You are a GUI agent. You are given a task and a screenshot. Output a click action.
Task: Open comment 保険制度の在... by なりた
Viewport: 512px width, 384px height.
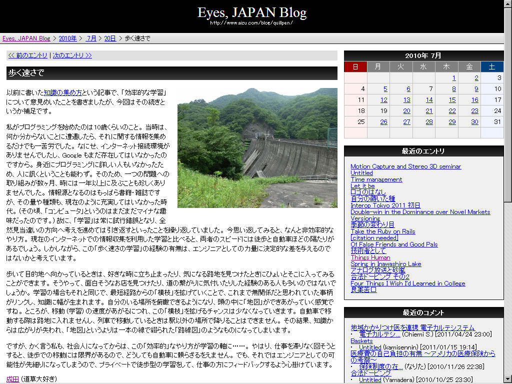pos(381,366)
